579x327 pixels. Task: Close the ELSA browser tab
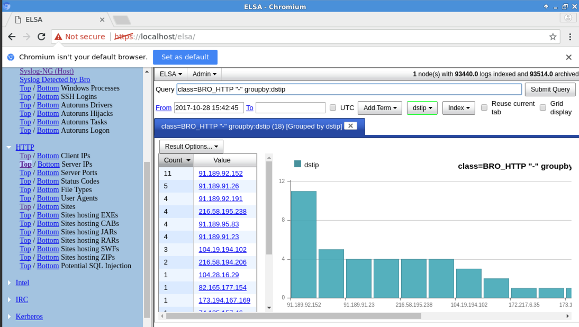coord(102,20)
